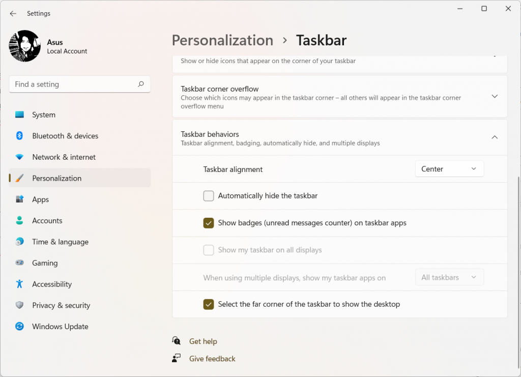Click the Find a setting search box
Image resolution: width=521 pixels, height=377 pixels.
click(79, 84)
